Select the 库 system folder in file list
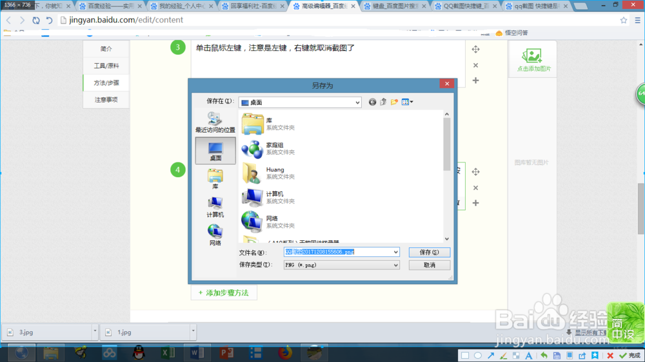 [268, 124]
